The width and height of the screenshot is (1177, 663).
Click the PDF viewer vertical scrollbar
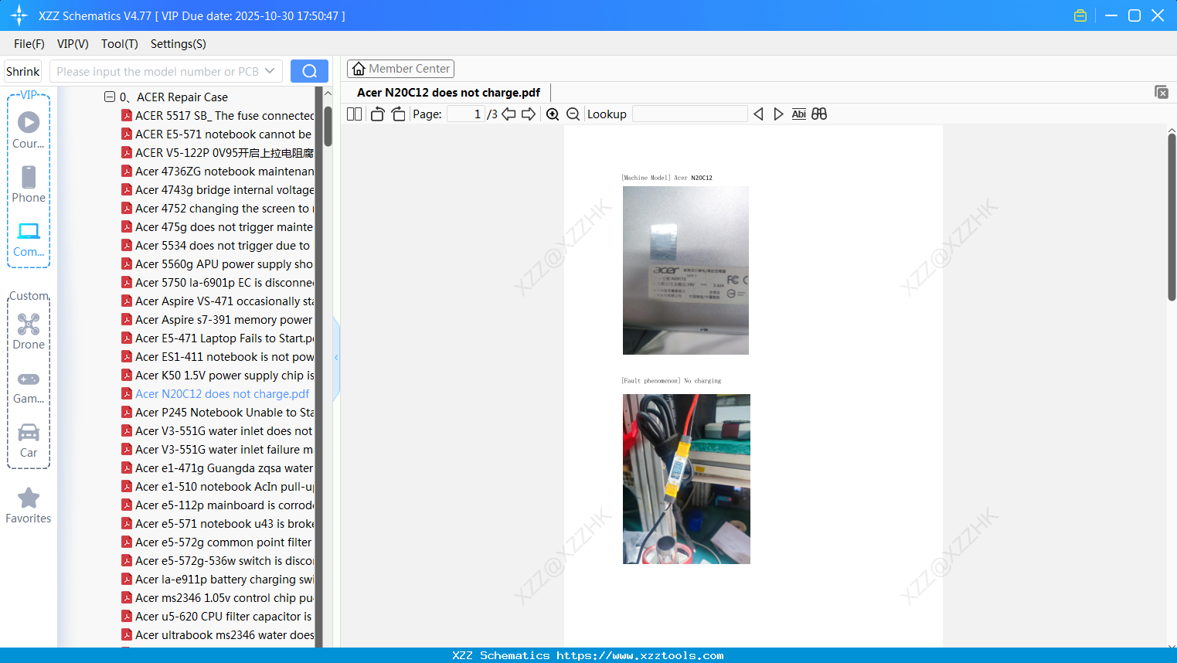(1172, 218)
